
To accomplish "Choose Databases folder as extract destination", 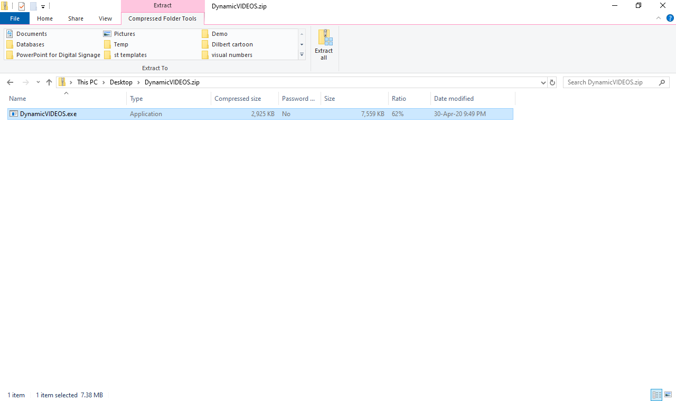I will point(25,44).
